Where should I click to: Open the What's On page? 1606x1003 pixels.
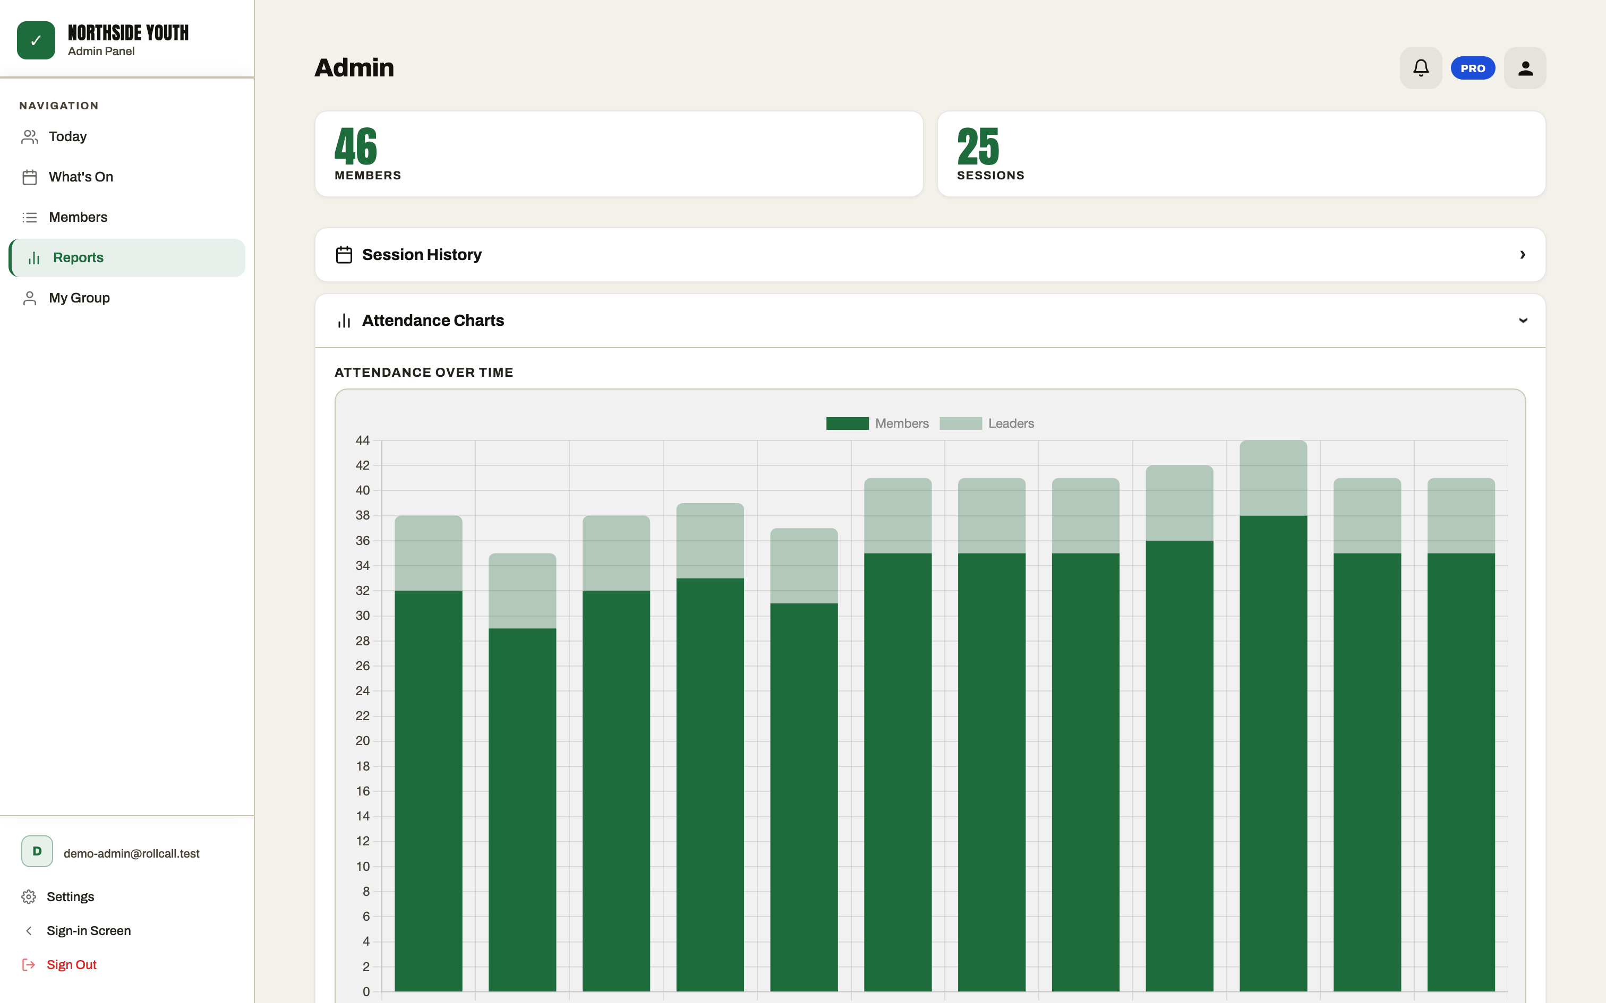tap(127, 177)
